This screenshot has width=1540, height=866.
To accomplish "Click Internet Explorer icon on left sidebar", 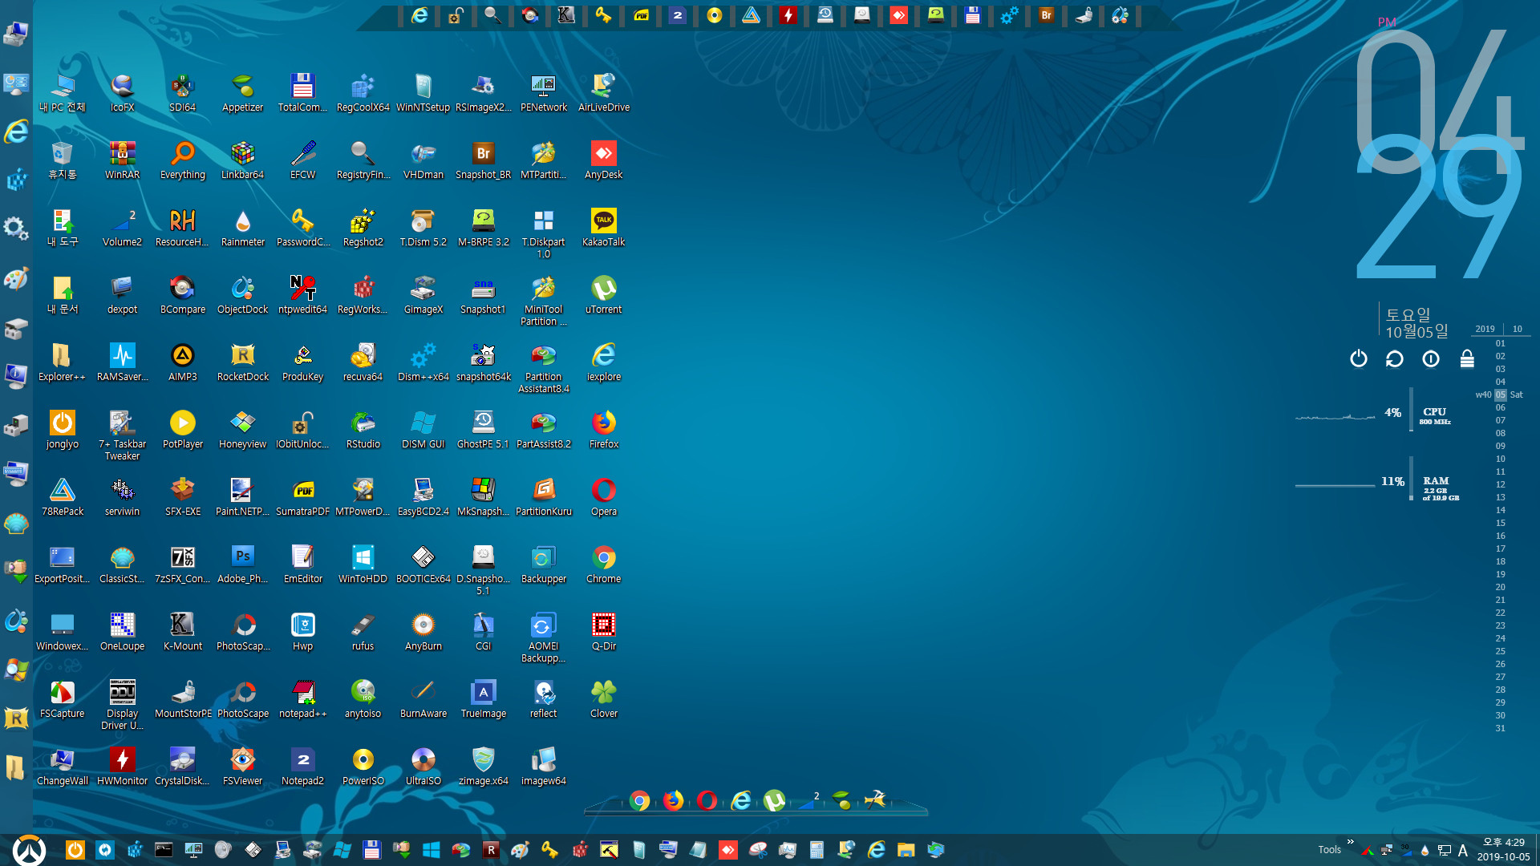I will [16, 132].
